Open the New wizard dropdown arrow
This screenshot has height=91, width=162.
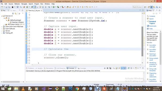4,7
